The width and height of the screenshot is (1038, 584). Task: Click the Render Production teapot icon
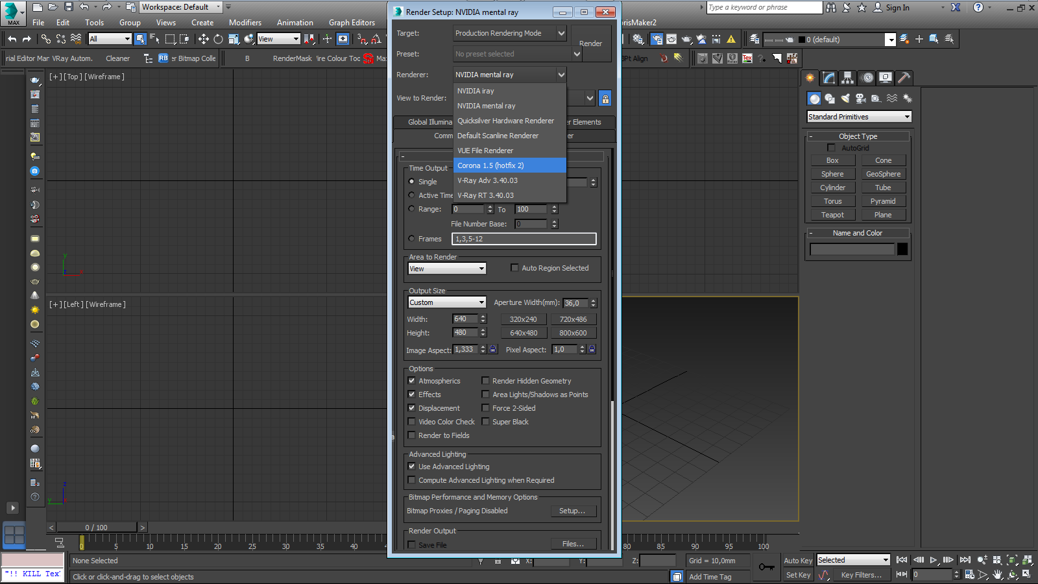click(x=686, y=39)
